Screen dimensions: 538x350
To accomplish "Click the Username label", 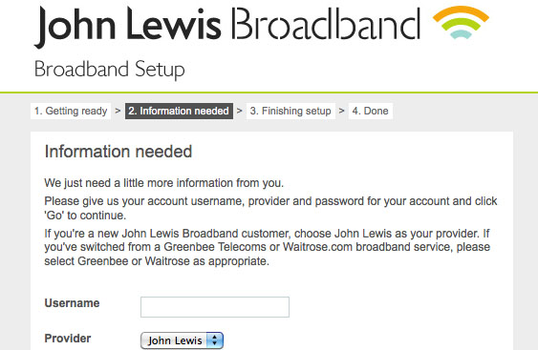I will point(72,303).
